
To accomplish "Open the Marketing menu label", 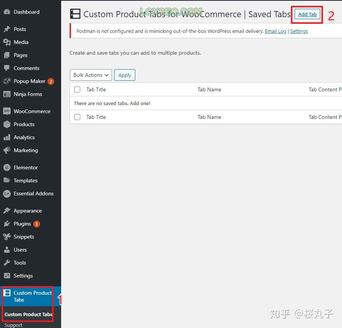I will pyautogui.click(x=26, y=151).
